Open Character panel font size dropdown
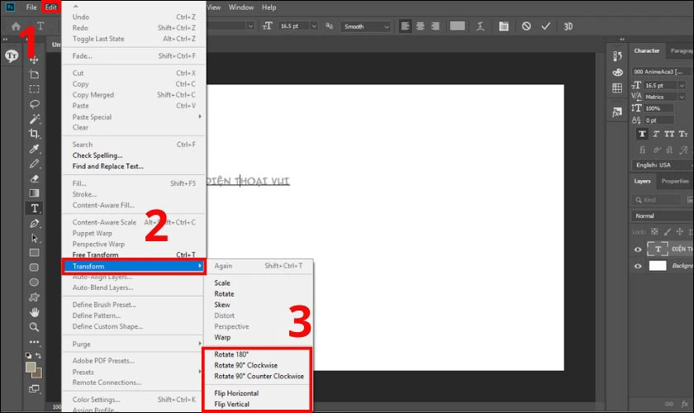 point(682,85)
